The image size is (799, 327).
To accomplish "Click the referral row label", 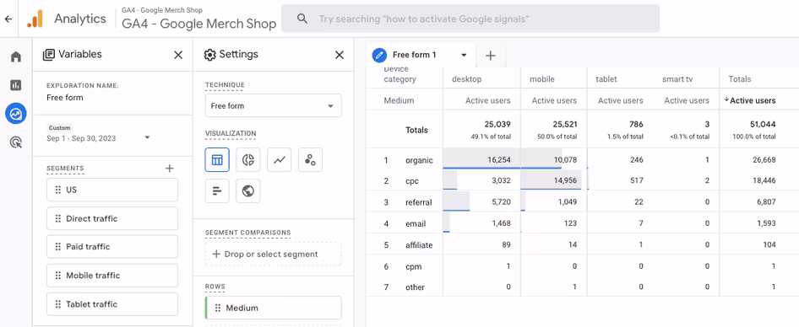I will coord(418,202).
